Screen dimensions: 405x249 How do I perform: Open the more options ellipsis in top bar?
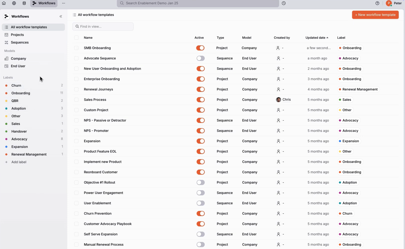point(64,3)
